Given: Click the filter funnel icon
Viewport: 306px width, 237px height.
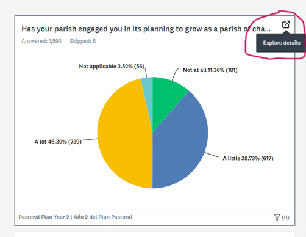Looking at the screenshot, I should 277,217.
